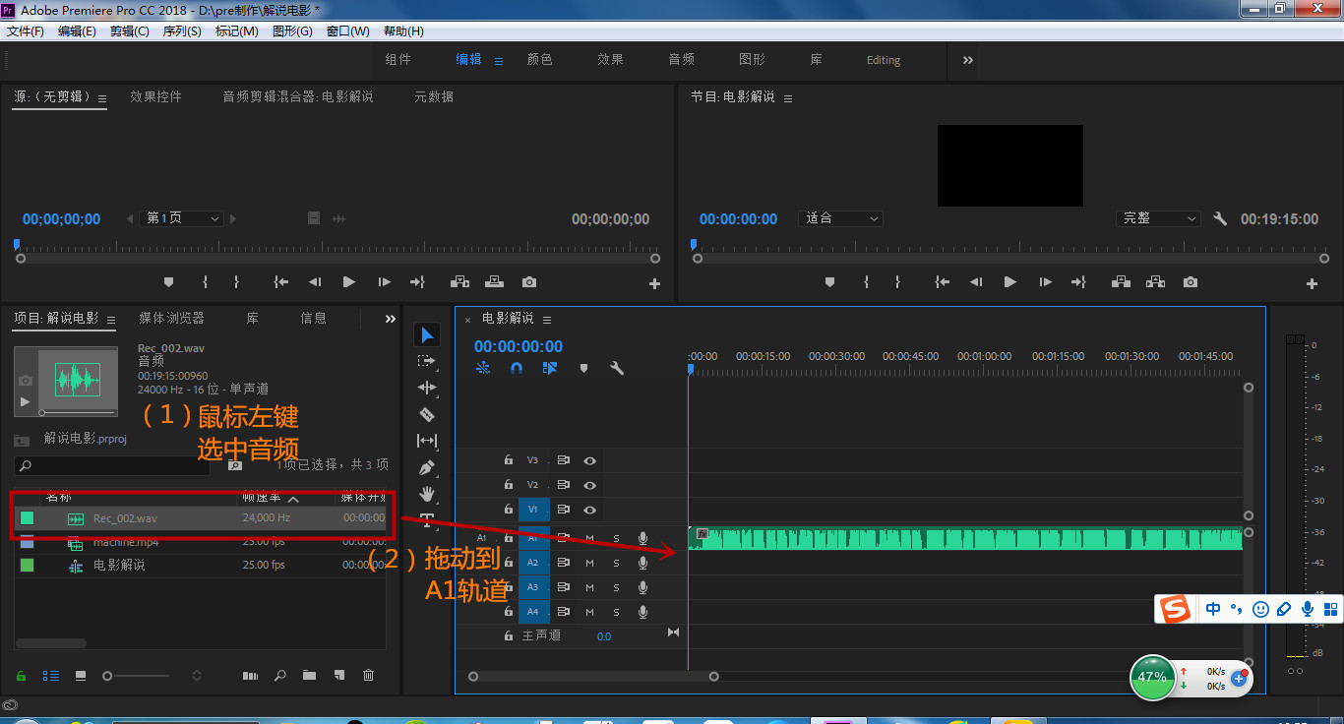The width and height of the screenshot is (1344, 724).
Task: Toggle the snap magnet in the timeline
Action: tap(516, 367)
